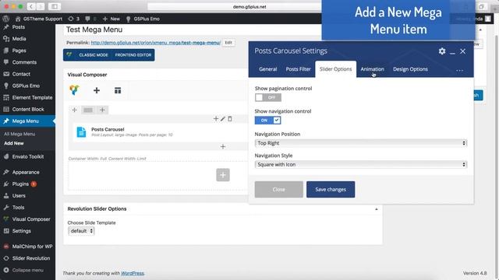Viewport: 499px width, 280px height.
Task: Switch to Classic Mode
Action: (94, 55)
